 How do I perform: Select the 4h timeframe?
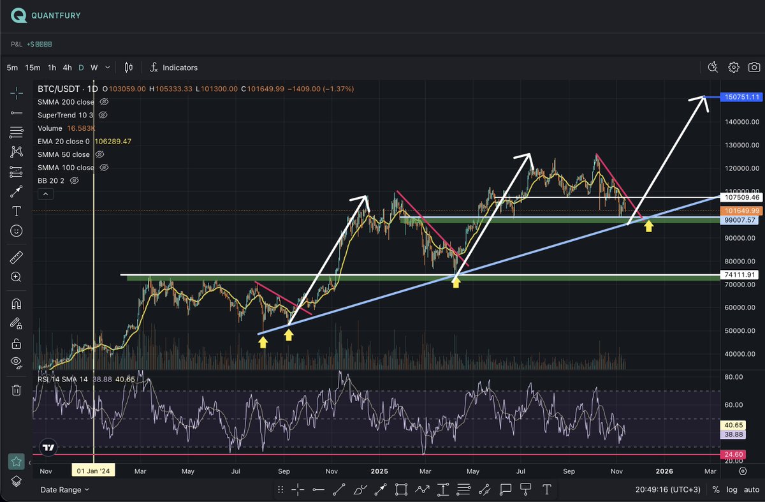coord(67,68)
